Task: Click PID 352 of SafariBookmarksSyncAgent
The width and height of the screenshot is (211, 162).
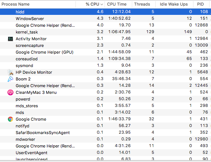Action: pyautogui.click(x=204, y=132)
